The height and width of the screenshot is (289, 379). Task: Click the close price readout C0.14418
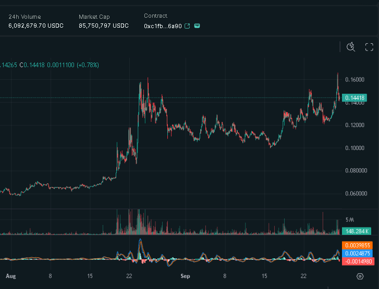pyautogui.click(x=32, y=65)
